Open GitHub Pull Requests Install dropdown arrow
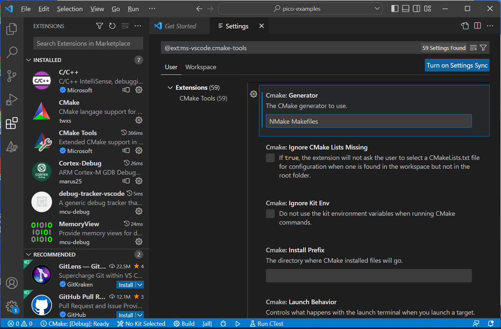 pos(140,315)
